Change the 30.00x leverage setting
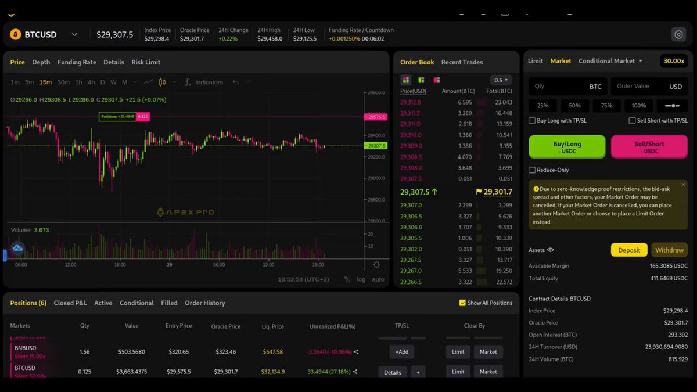Image resolution: width=697 pixels, height=392 pixels. pos(674,61)
